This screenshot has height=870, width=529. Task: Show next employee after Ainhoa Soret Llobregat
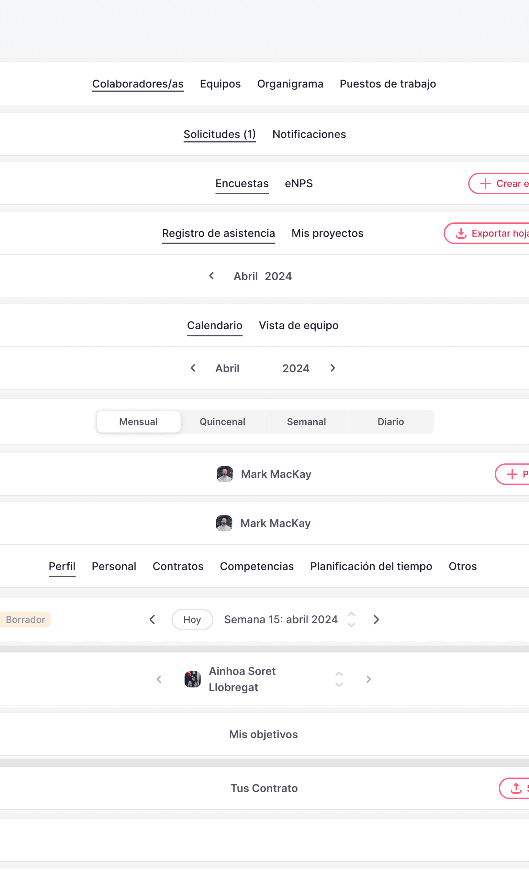point(369,679)
